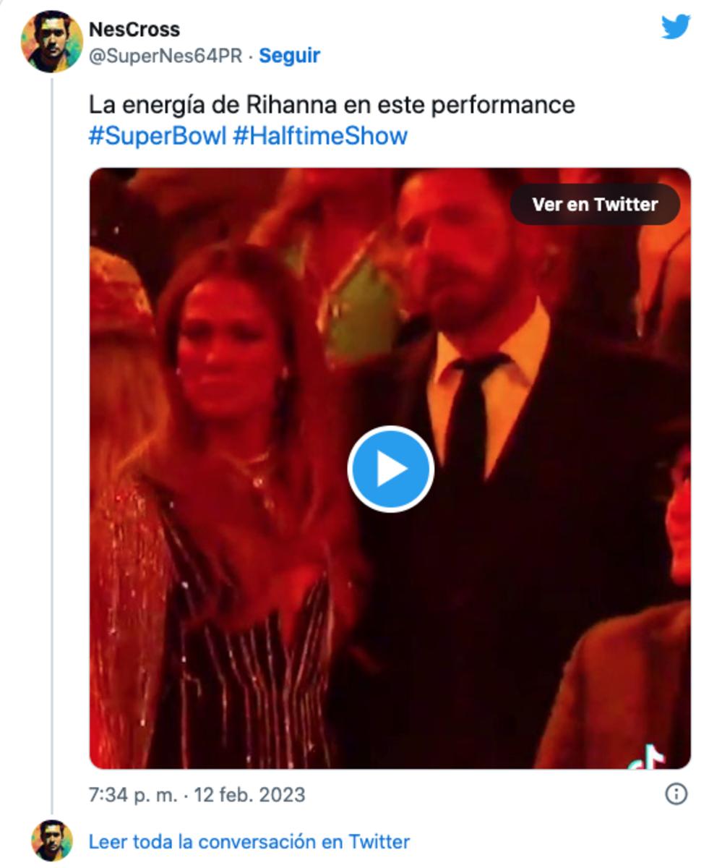This screenshot has height=868, width=709.
Task: Follow the account via Seguir
Action: tap(289, 56)
